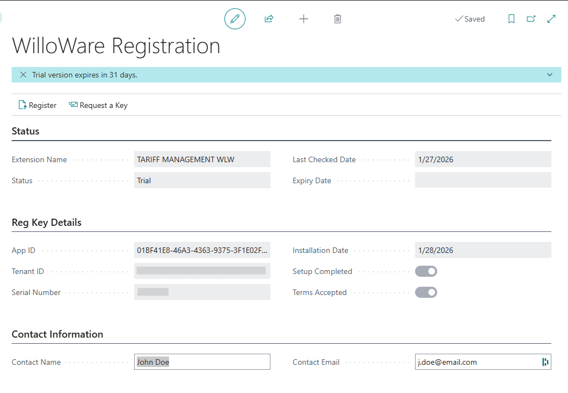Viewport: 568px width, 393px height.
Task: Collapse the Status section header
Action: click(x=25, y=131)
